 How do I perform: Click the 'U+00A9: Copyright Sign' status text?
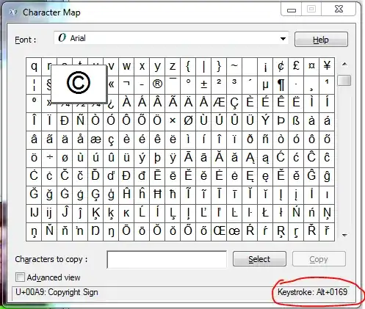57,292
